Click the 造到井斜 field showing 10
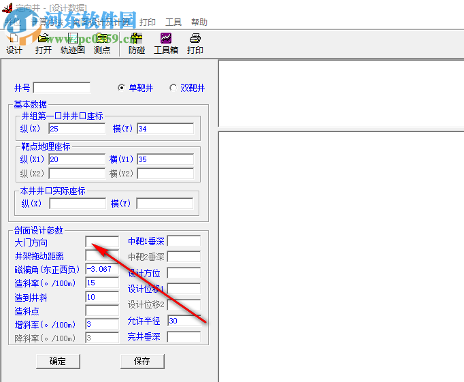The height and width of the screenshot is (382, 464). [x=102, y=297]
